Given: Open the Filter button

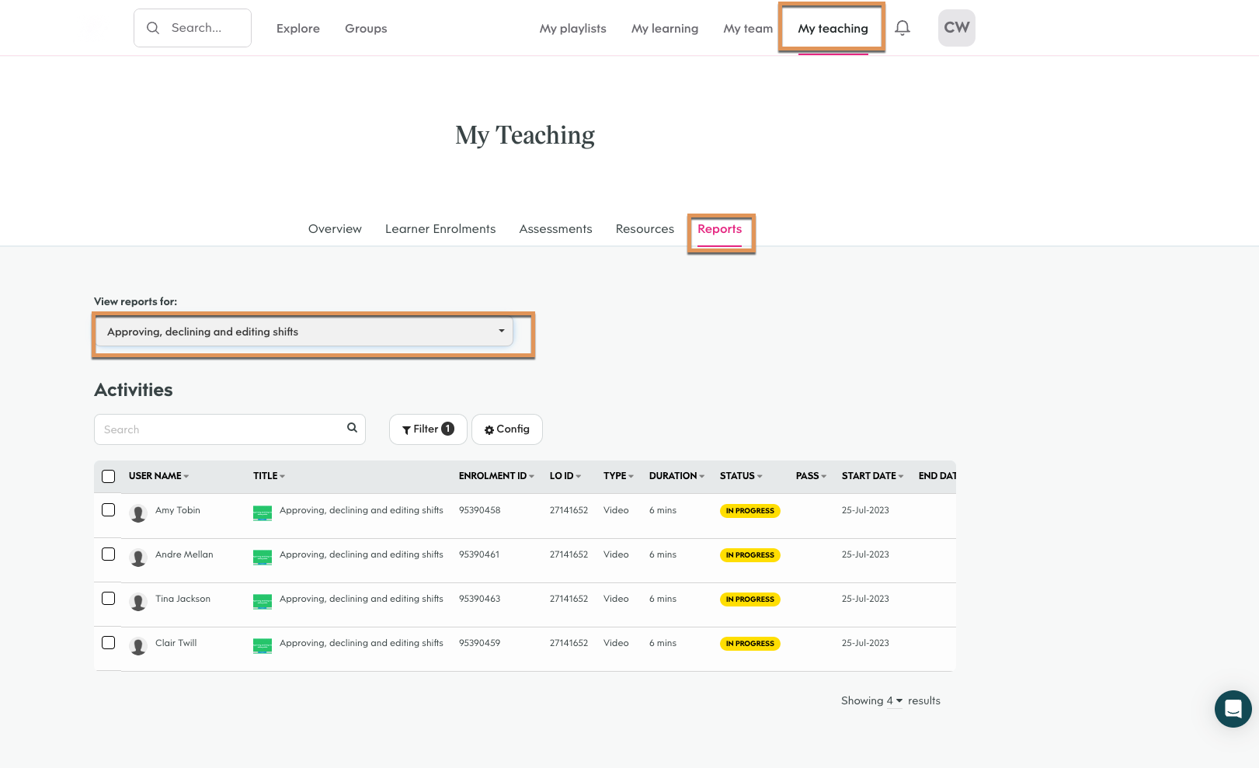Looking at the screenshot, I should tap(427, 429).
